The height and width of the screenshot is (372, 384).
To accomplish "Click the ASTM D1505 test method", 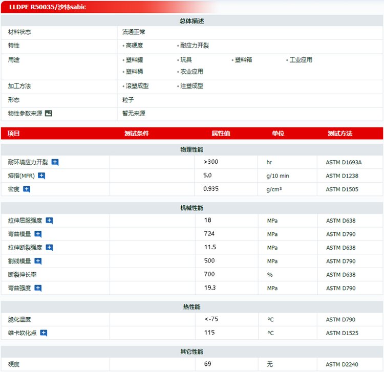I will 342,189.
